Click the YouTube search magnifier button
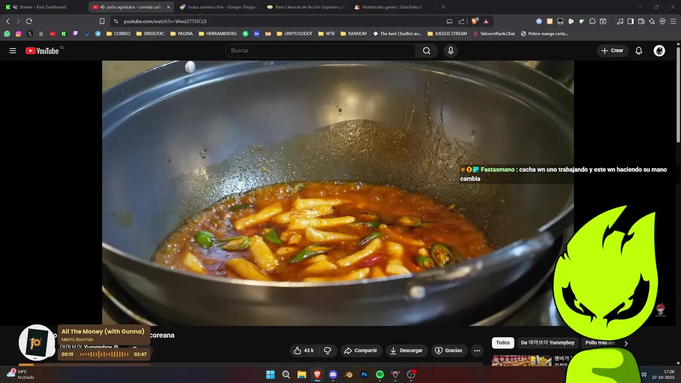Viewport: 681px width, 383px height. click(x=427, y=51)
